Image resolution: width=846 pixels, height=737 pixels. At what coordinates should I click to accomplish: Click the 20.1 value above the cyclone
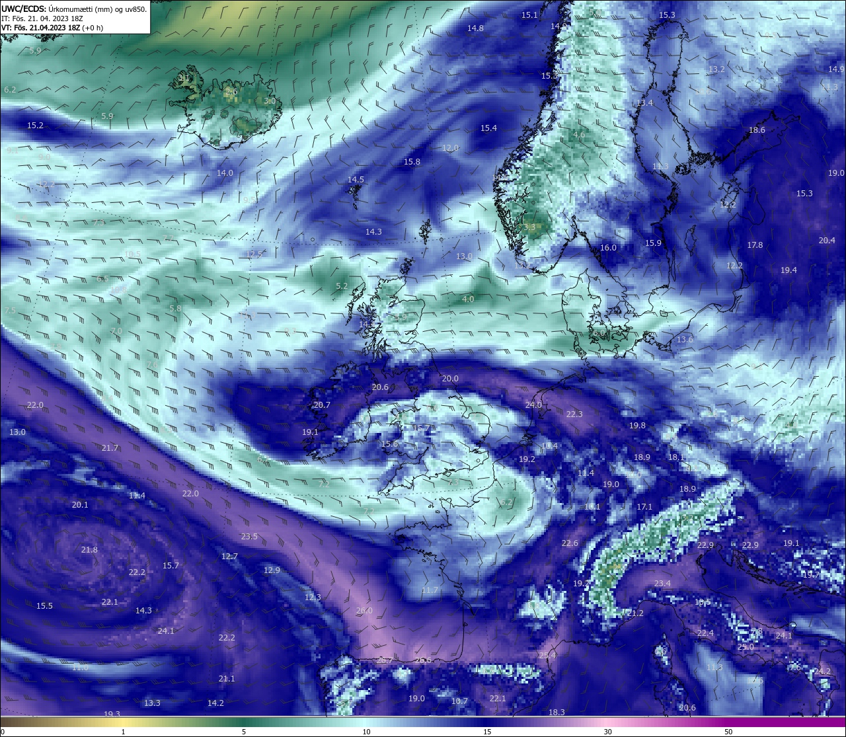(x=79, y=505)
